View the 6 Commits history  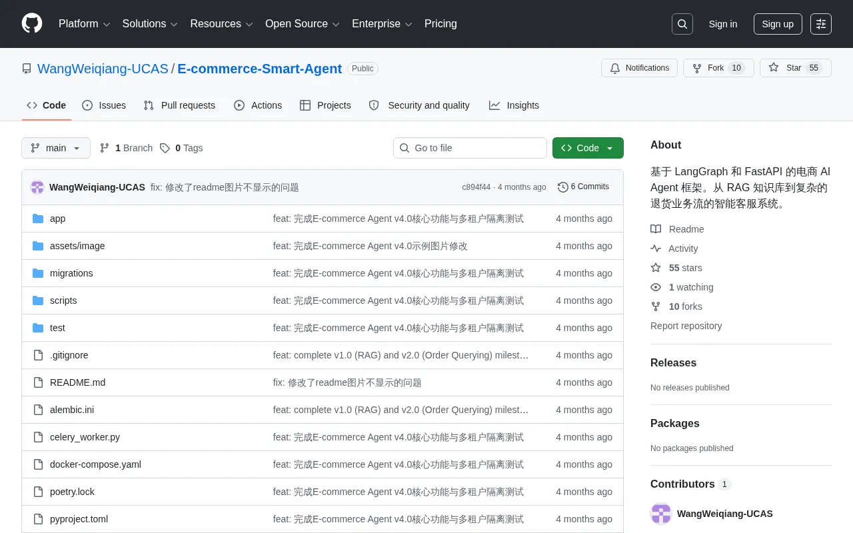click(x=584, y=187)
